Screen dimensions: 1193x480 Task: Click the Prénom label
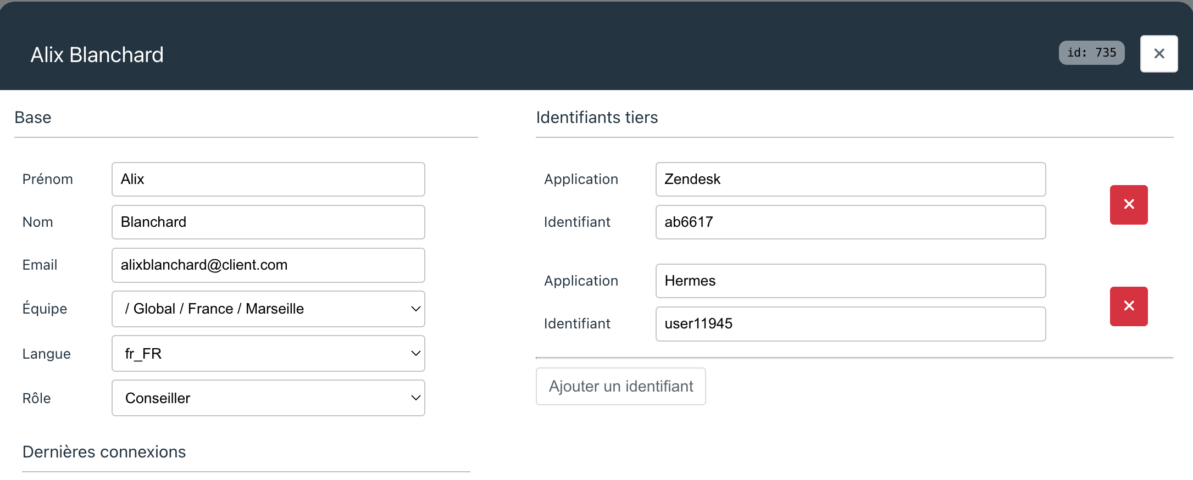click(x=48, y=179)
